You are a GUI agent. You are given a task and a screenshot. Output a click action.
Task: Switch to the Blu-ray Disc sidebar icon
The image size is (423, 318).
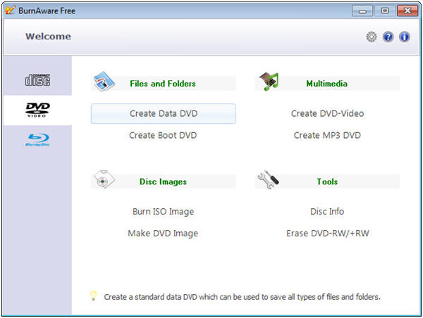[37, 139]
